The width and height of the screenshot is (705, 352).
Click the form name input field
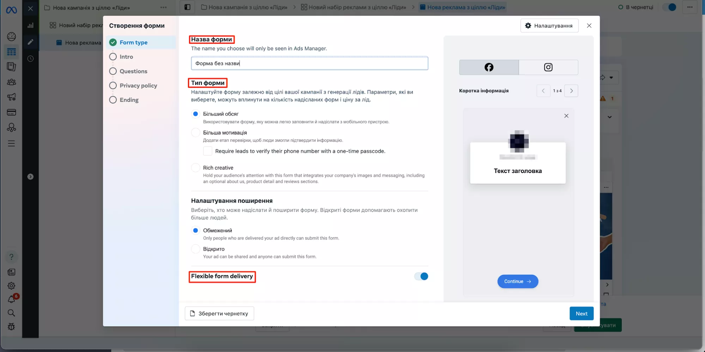[x=309, y=63]
